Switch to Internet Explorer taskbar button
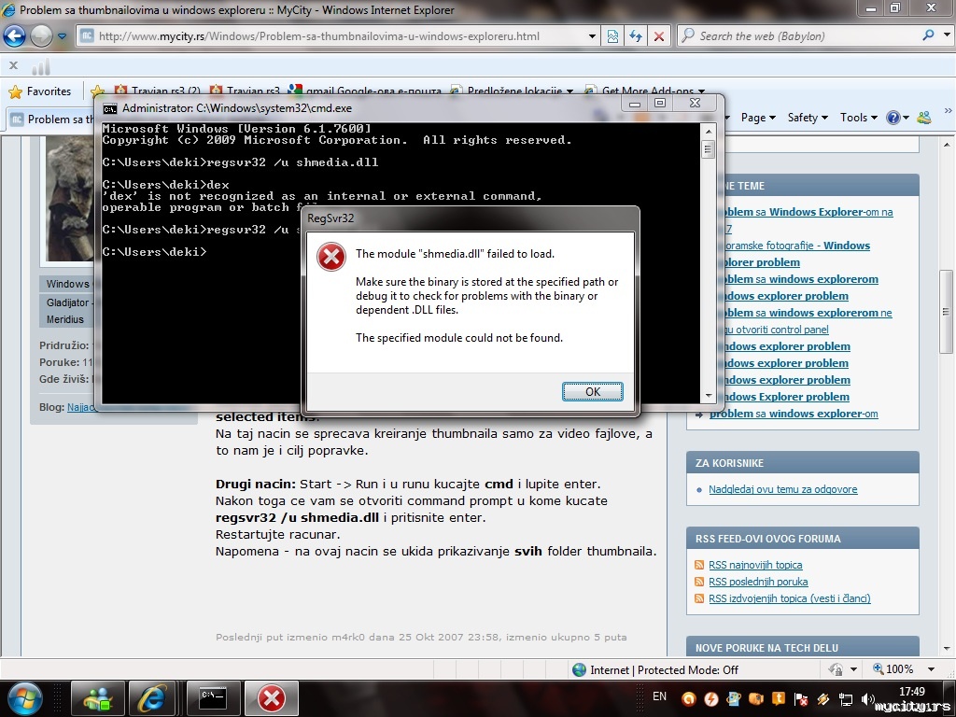 [x=151, y=698]
